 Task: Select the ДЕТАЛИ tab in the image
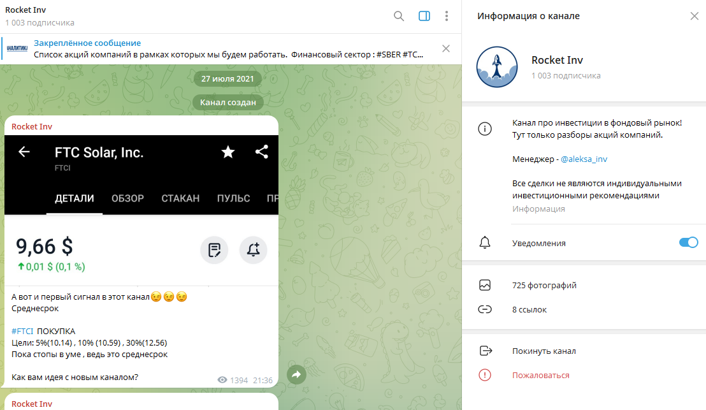(75, 198)
